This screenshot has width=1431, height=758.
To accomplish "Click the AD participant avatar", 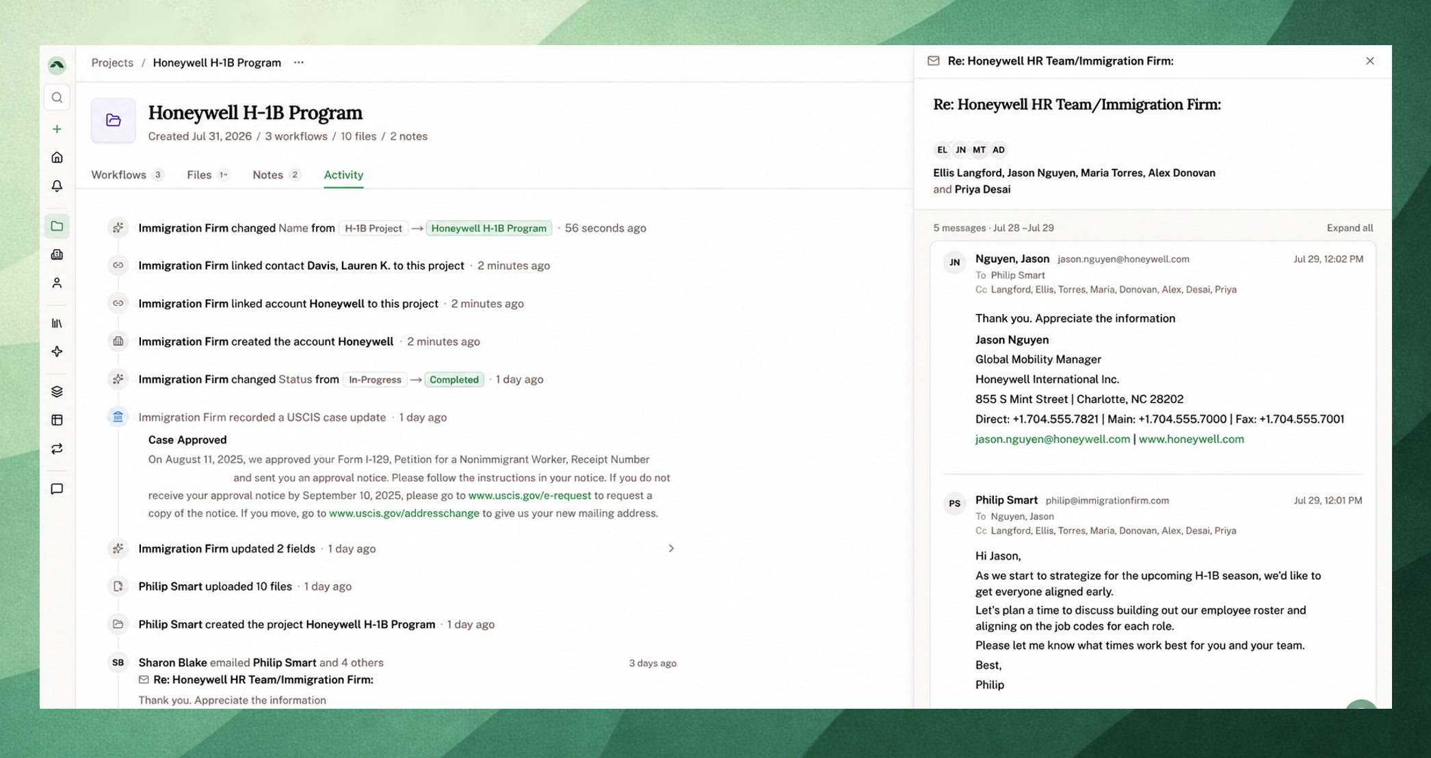I will [999, 150].
